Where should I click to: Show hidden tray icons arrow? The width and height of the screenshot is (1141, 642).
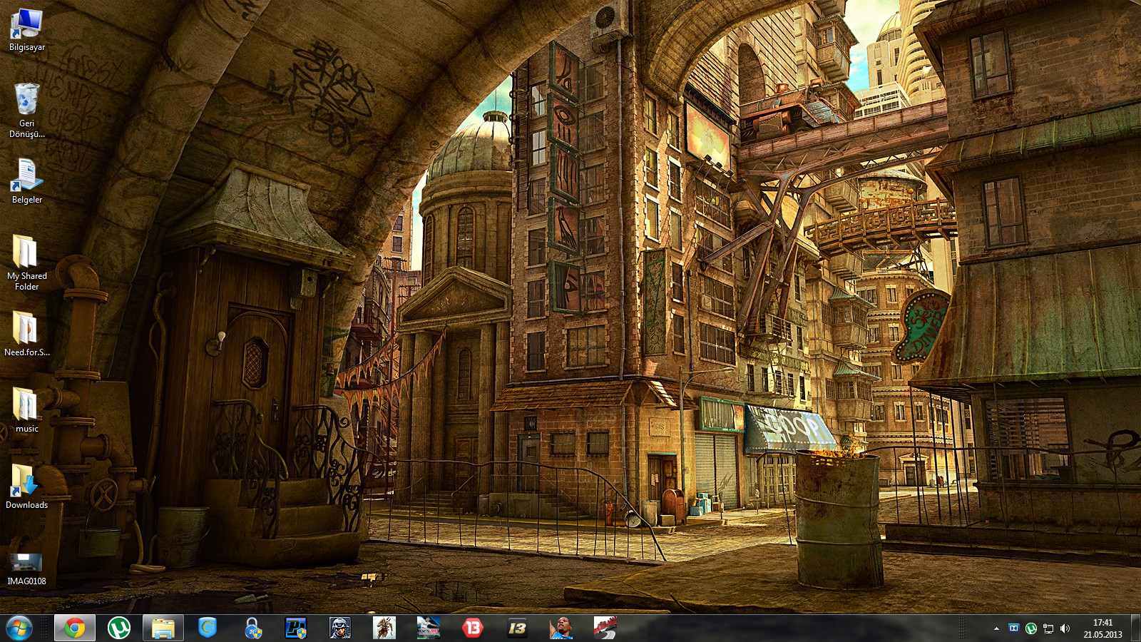click(x=996, y=628)
